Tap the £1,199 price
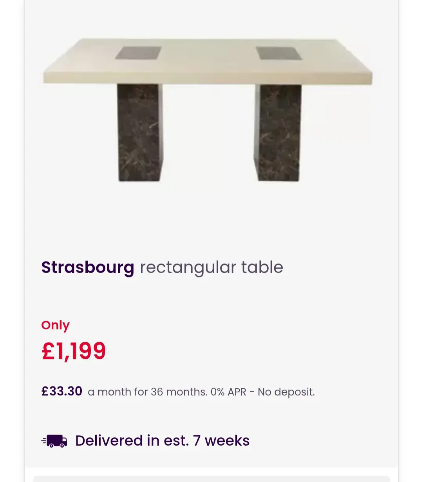The width and height of the screenshot is (423, 482). [x=74, y=351]
